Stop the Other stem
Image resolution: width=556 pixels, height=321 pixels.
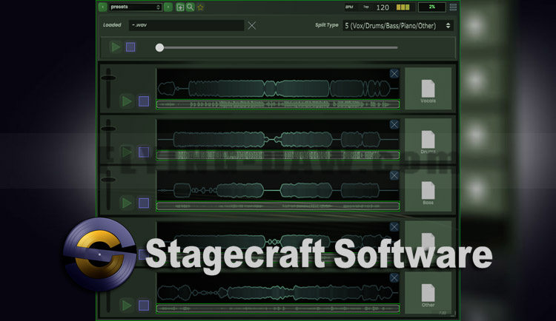144,305
